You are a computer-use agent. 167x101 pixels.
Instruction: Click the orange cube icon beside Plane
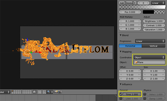coord(136,62)
